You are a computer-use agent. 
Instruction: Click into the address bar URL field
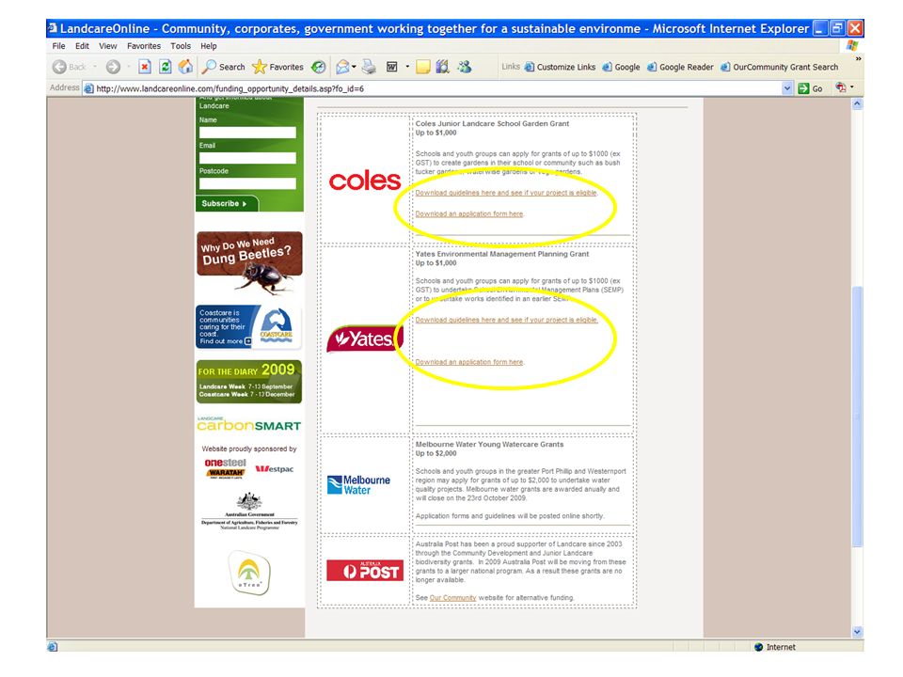click(x=432, y=88)
